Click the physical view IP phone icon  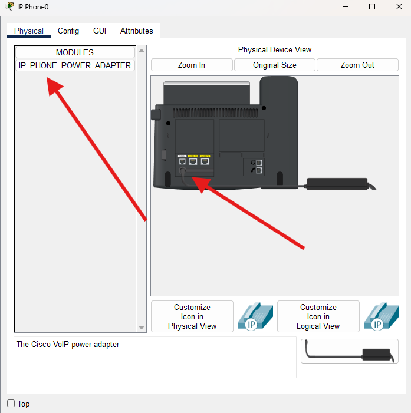coord(255,316)
